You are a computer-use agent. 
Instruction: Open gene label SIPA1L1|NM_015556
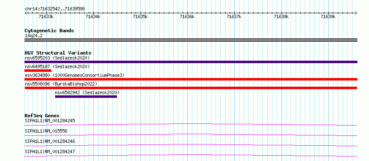tap(46, 131)
